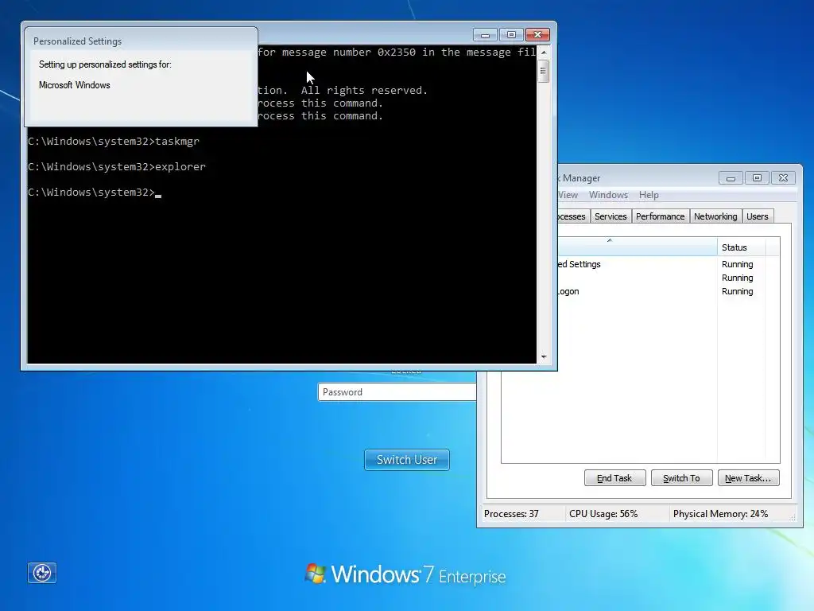The width and height of the screenshot is (814, 611).
Task: Click command prompt scrollbar up arrow
Action: [x=544, y=52]
